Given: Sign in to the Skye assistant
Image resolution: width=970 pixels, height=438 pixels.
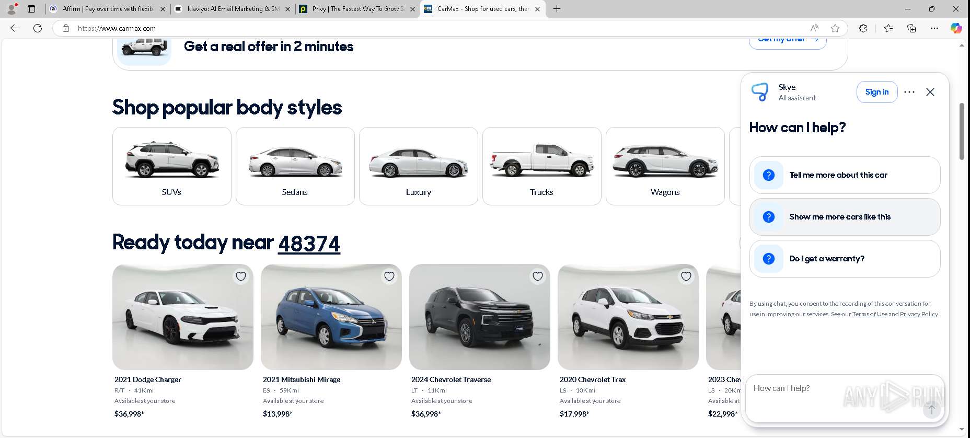Looking at the screenshot, I should click(877, 92).
